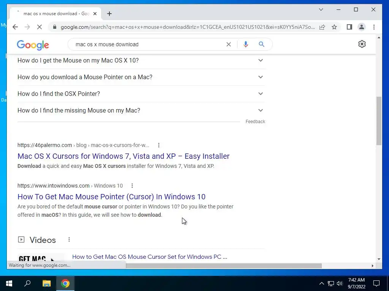Click the 46palermo.com URL breadcrumb
Viewport: 389px width, 291px height.
(83, 145)
